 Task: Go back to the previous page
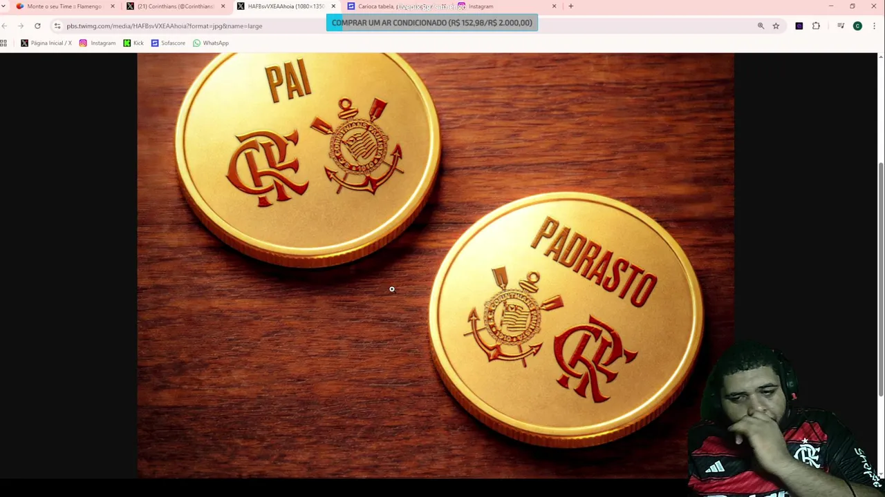pyautogui.click(x=4, y=26)
